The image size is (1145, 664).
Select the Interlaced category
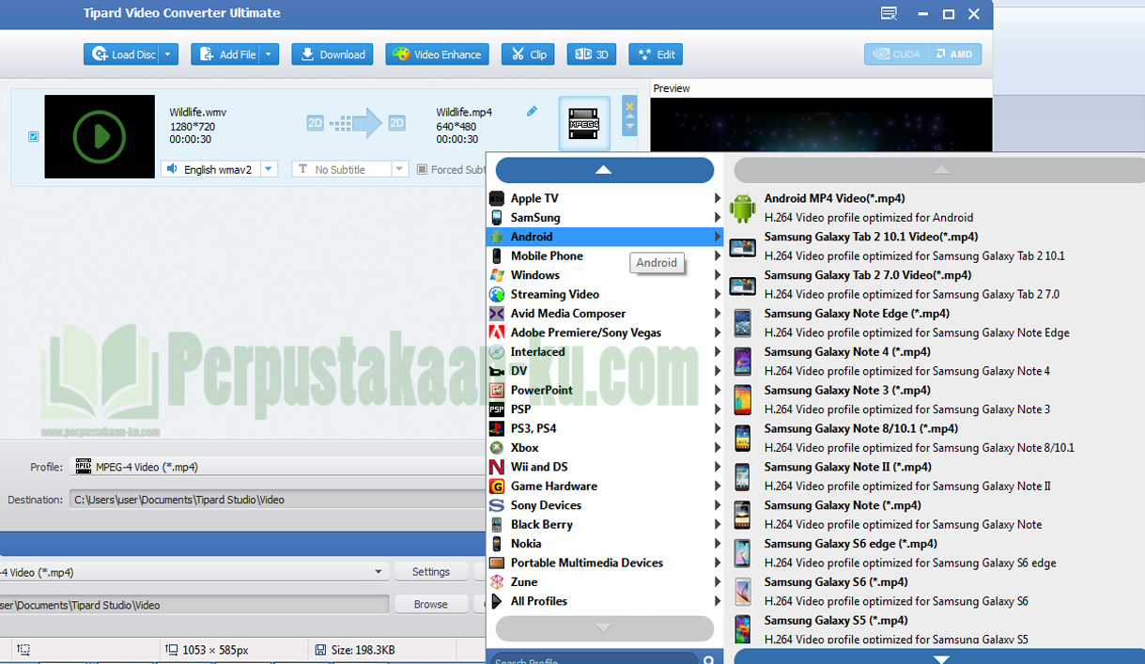pos(605,351)
